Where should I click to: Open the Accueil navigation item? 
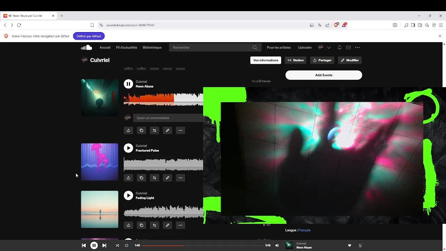105,47
